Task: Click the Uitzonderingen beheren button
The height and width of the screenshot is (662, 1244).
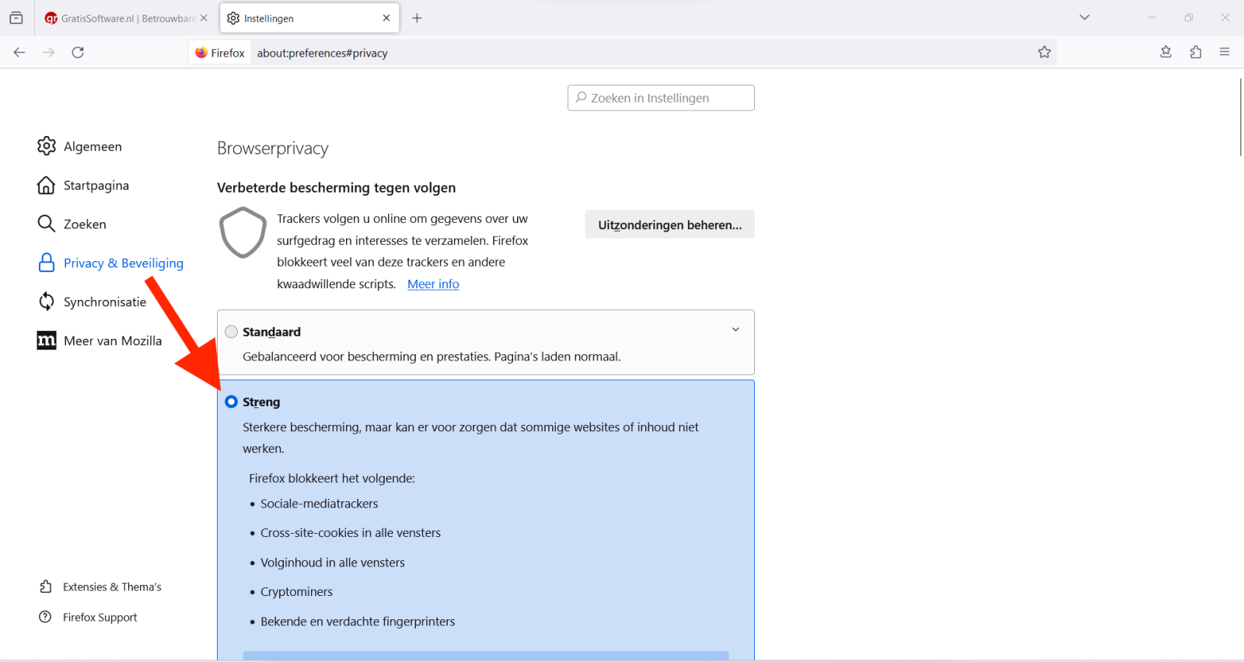Action: click(669, 225)
